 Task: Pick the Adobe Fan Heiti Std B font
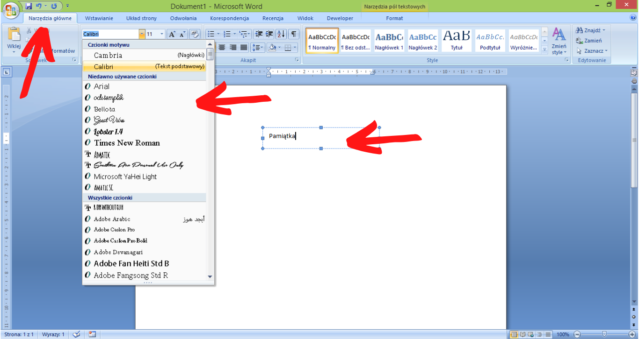pos(145,264)
